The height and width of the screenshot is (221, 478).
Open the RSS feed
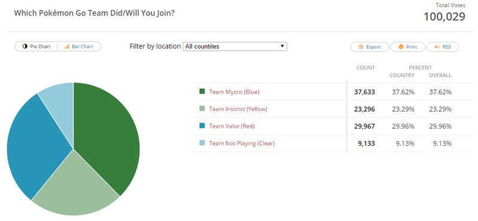pos(442,47)
